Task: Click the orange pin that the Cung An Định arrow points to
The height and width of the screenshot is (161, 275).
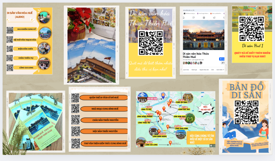Action: click(171, 101)
